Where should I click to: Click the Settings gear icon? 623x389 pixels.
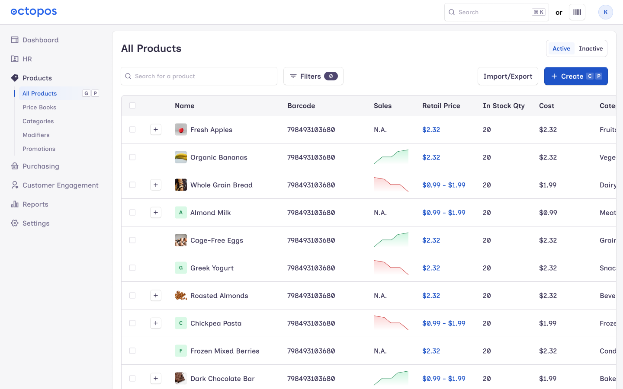(15, 223)
